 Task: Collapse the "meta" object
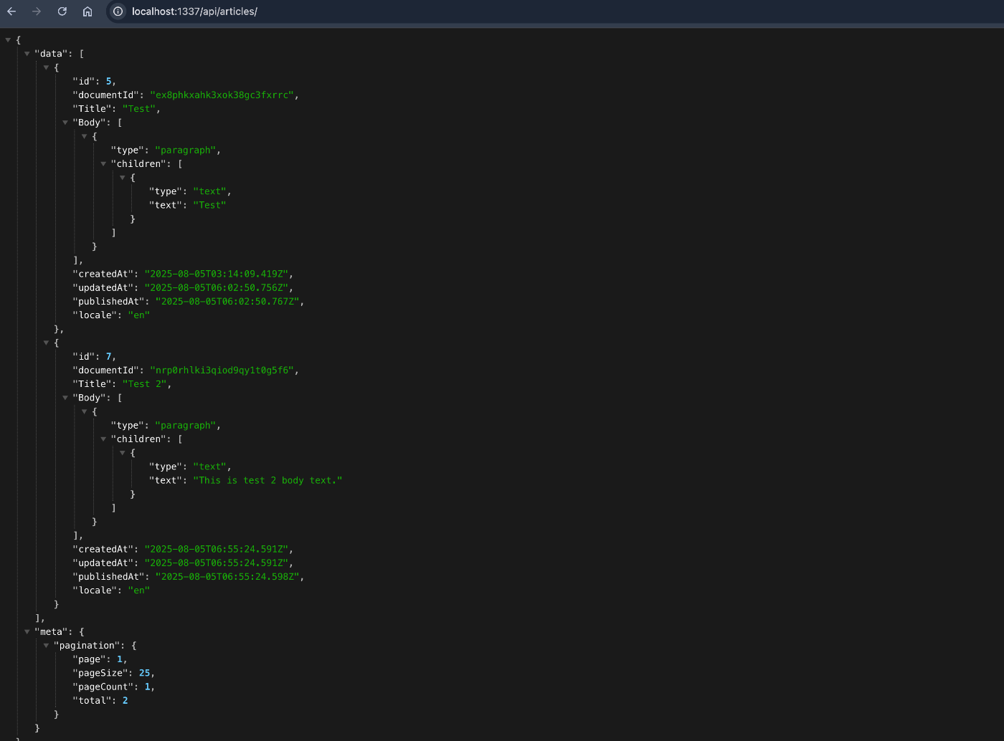(27, 631)
